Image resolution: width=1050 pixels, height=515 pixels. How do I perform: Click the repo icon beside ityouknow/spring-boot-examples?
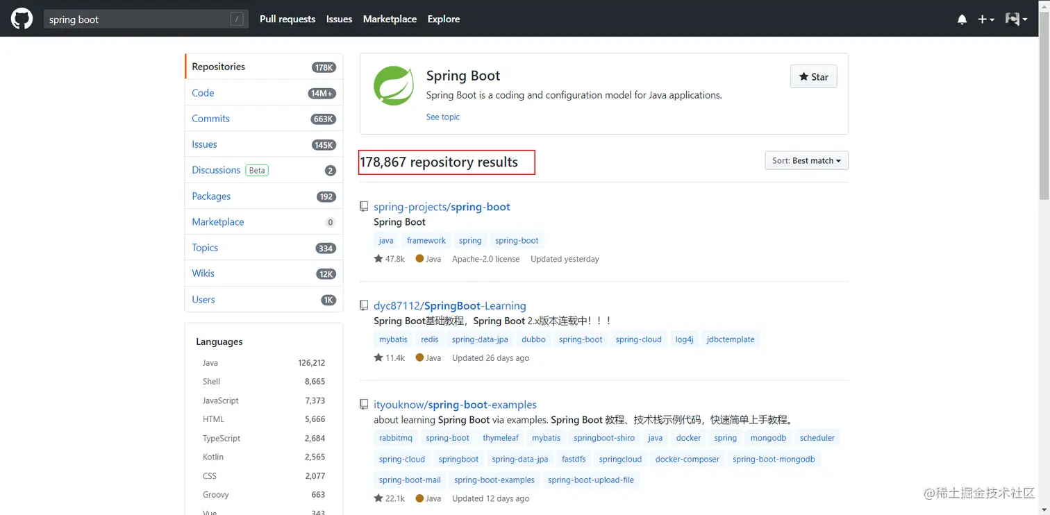pyautogui.click(x=363, y=404)
